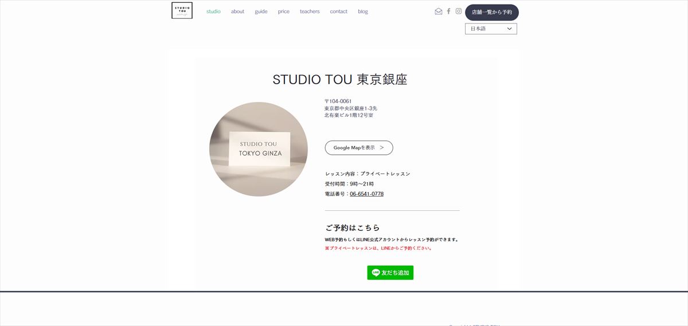Click the address line 東京都中央区銀座1-3先
Screen dimensions: 688x326
[351, 108]
